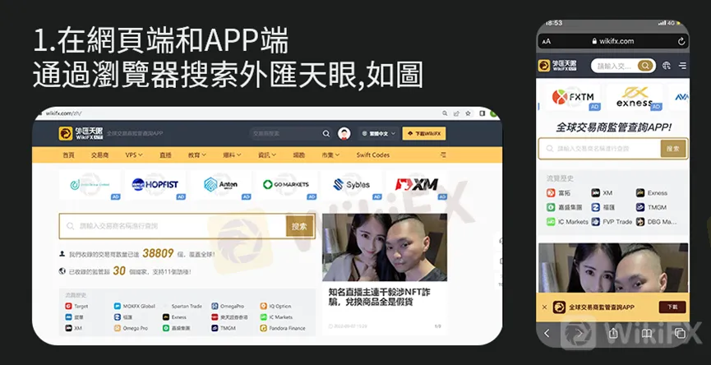Click the hamburger icon on the yellow navigation bar
The image size is (711, 365).
coord(443,155)
